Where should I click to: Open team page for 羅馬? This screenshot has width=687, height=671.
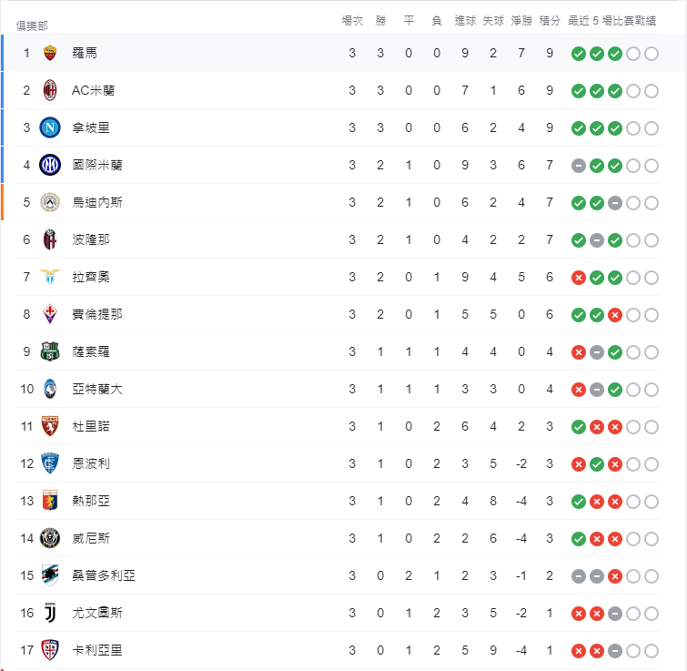(x=85, y=53)
